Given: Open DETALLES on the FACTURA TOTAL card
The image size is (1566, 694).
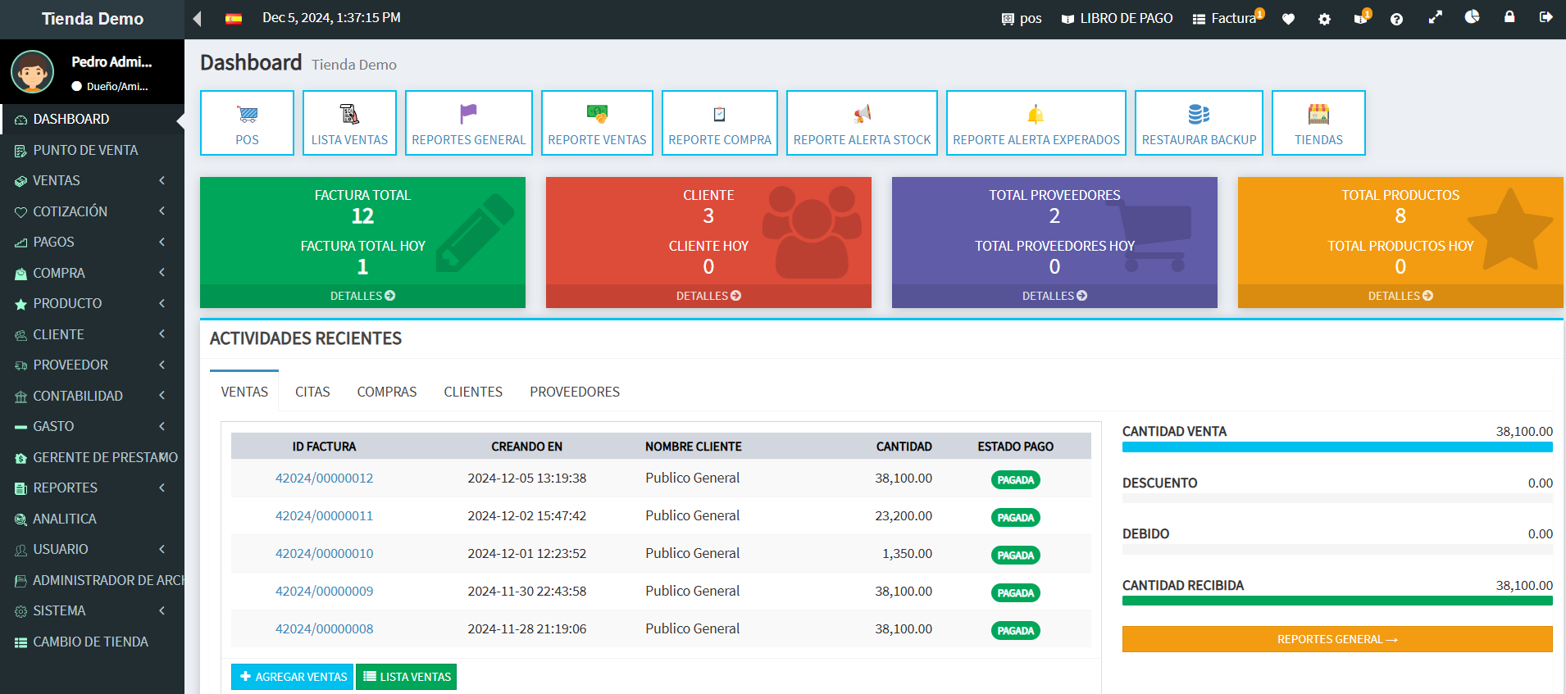Looking at the screenshot, I should pyautogui.click(x=362, y=296).
